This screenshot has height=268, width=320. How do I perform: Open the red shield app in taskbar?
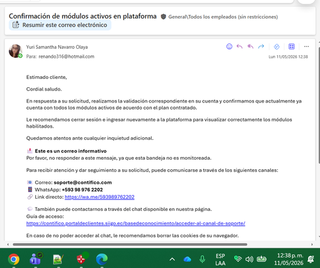81,259
